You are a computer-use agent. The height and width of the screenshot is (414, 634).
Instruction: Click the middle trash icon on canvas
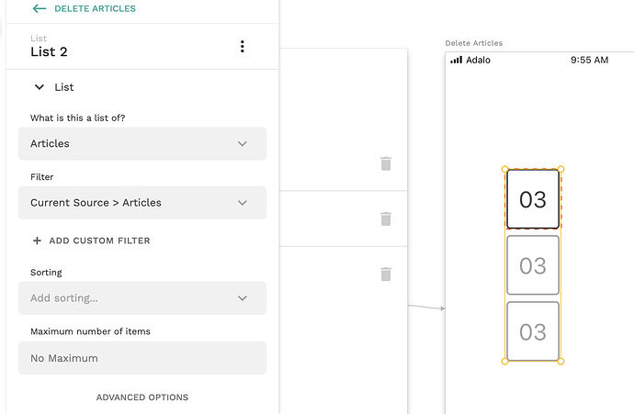coord(386,218)
